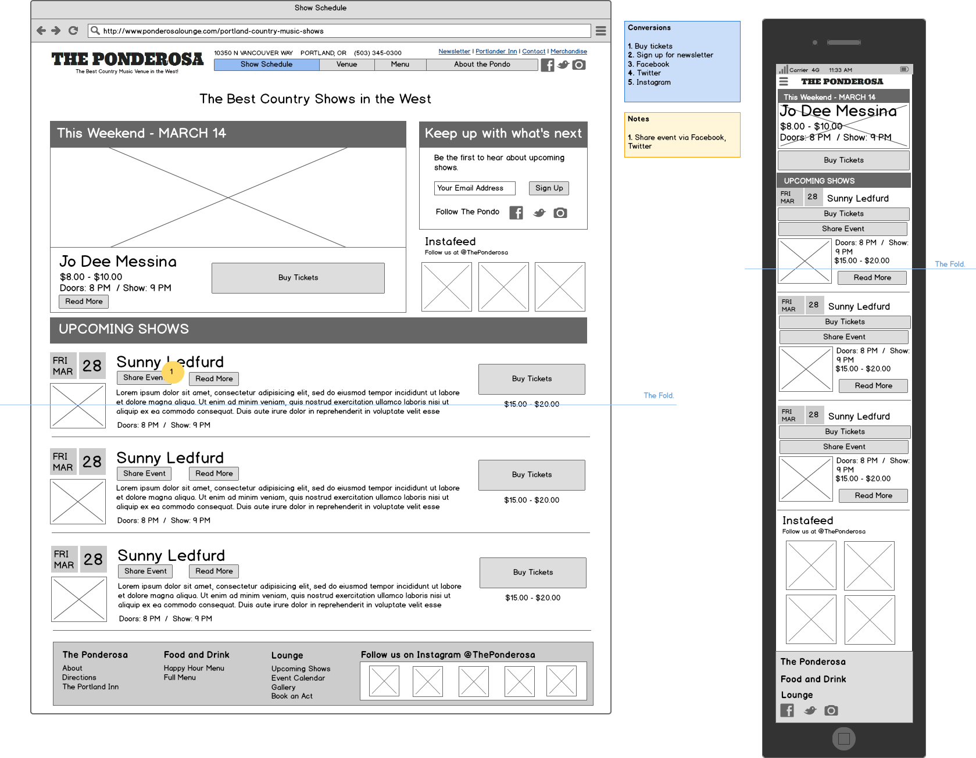Click Buy Tickets for Jo Dee Messina

pos(298,278)
